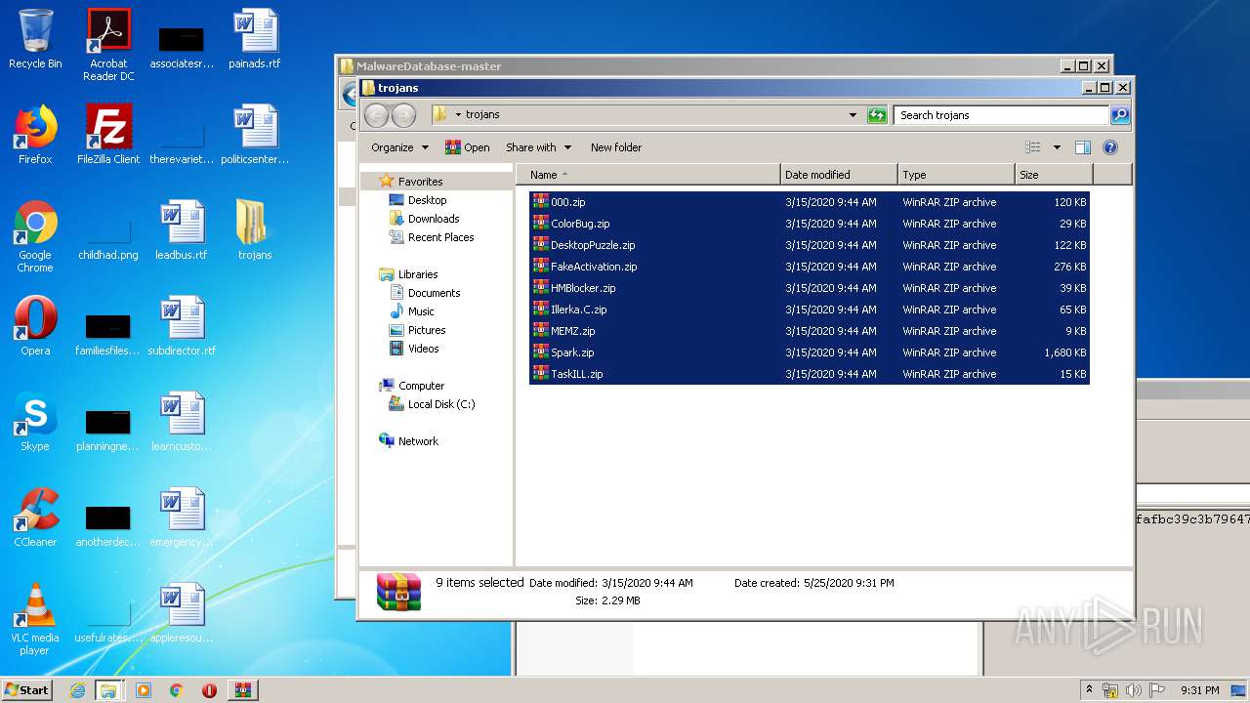Launch CCleaner desktop shortcut
The image size is (1250, 703).
[35, 517]
